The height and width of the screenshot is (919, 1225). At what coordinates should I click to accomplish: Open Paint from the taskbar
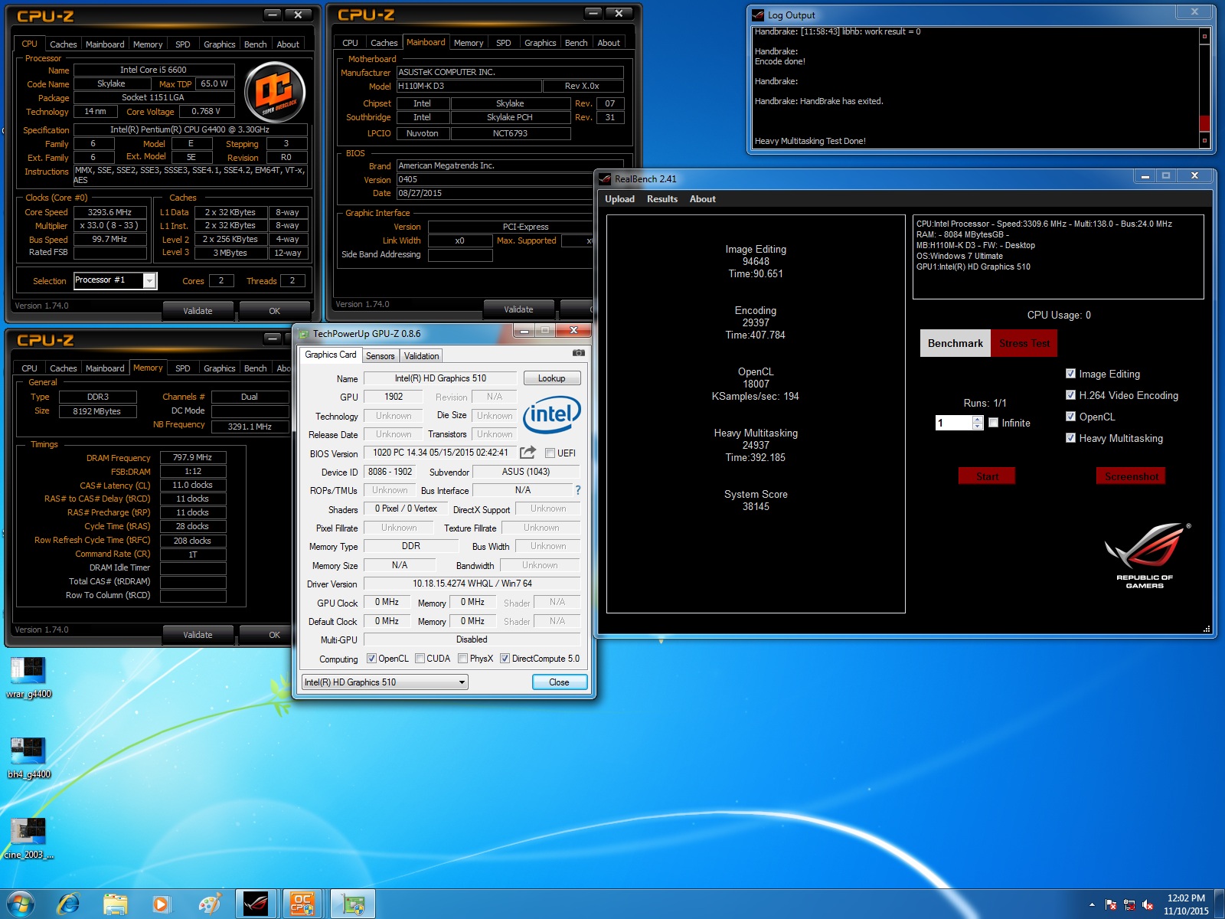(x=209, y=904)
